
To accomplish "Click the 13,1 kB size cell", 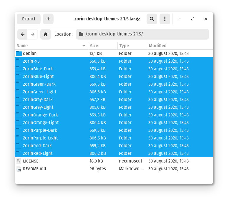I will tap(96, 53).
